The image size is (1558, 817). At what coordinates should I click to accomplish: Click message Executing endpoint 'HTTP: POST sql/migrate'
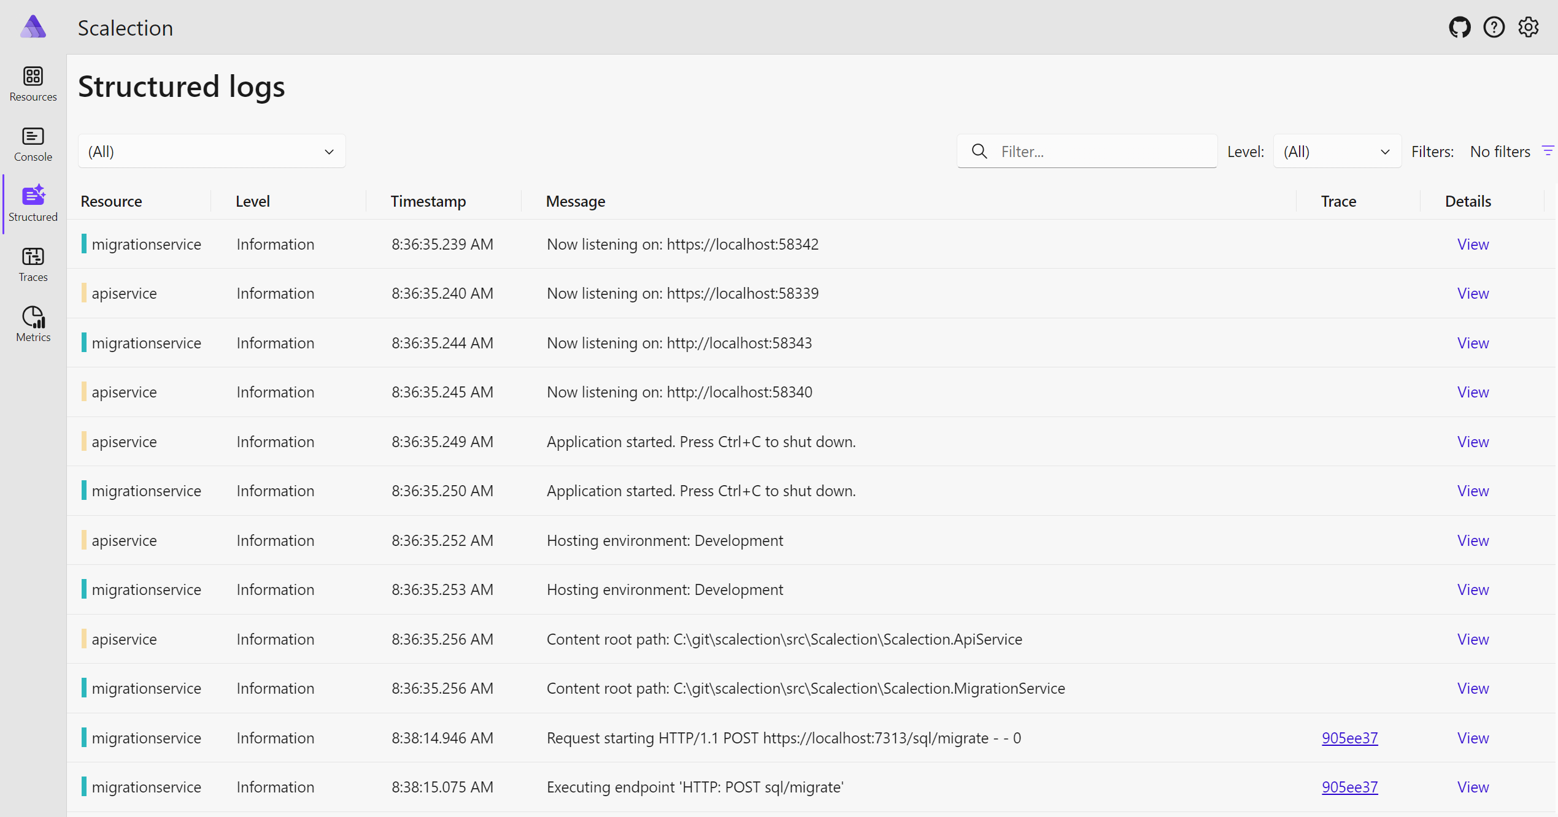[695, 787]
